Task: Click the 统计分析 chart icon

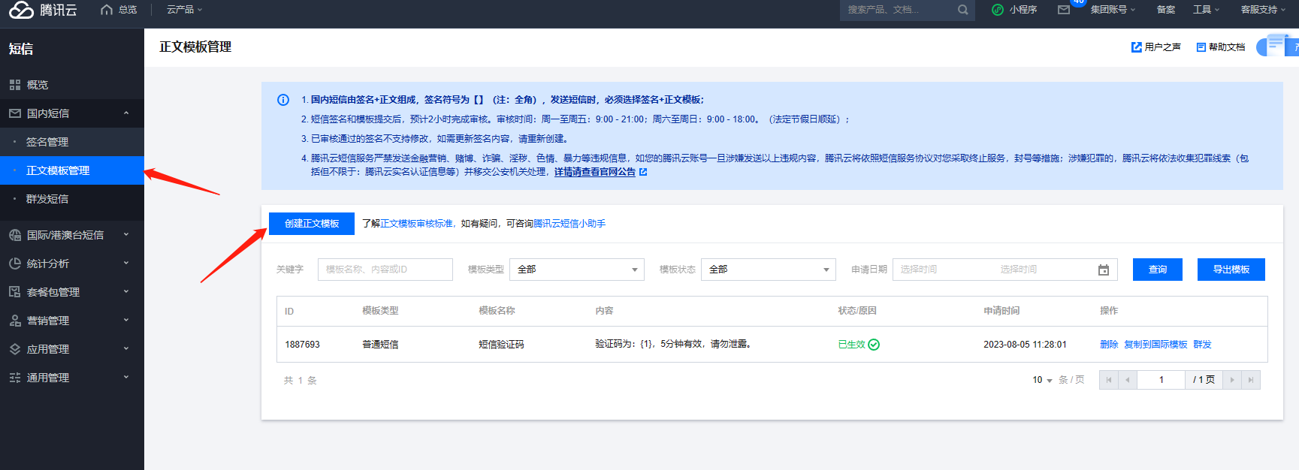Action: (15, 264)
